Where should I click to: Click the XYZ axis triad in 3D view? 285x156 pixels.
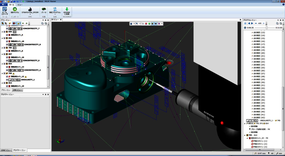tap(60, 141)
